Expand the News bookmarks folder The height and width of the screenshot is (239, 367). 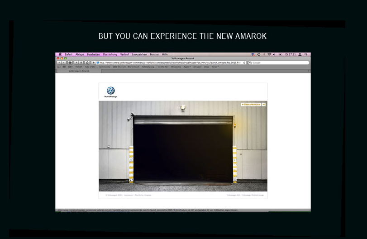[215, 67]
